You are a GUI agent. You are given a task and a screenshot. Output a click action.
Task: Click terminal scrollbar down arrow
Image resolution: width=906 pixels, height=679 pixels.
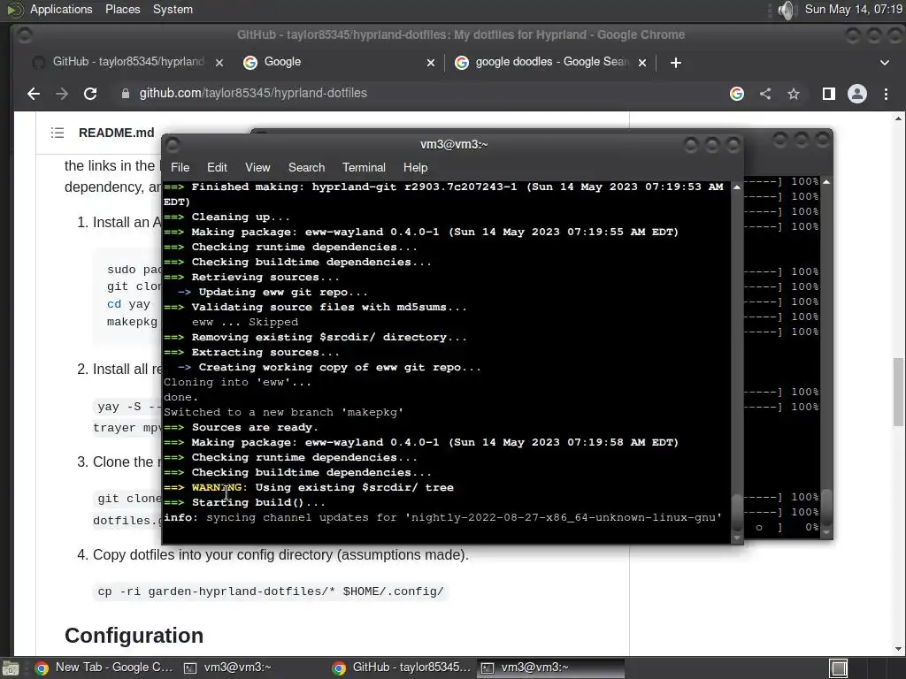pyautogui.click(x=737, y=538)
